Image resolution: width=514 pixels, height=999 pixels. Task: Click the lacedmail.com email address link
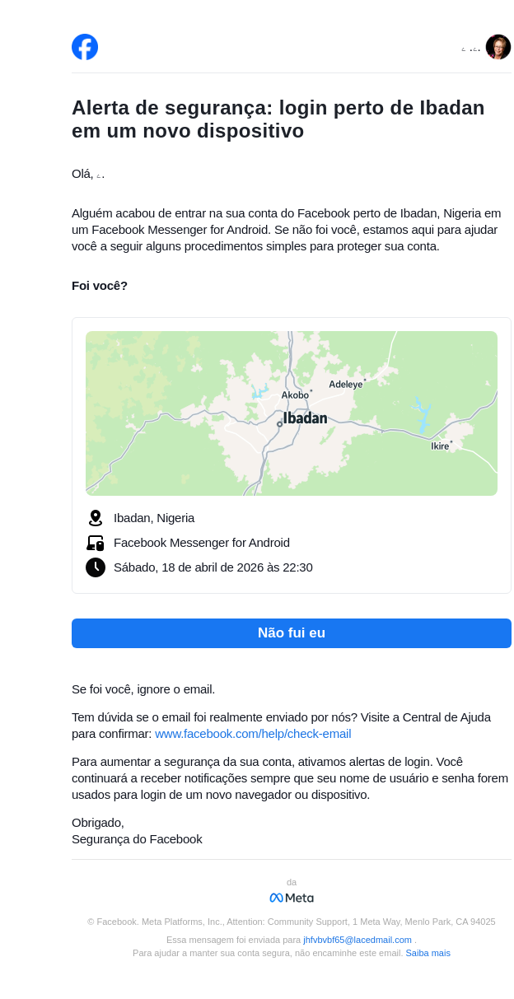(x=357, y=940)
